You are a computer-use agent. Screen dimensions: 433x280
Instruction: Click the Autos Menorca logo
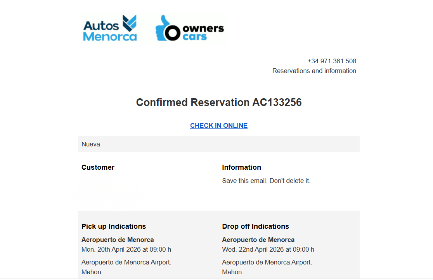click(110, 28)
